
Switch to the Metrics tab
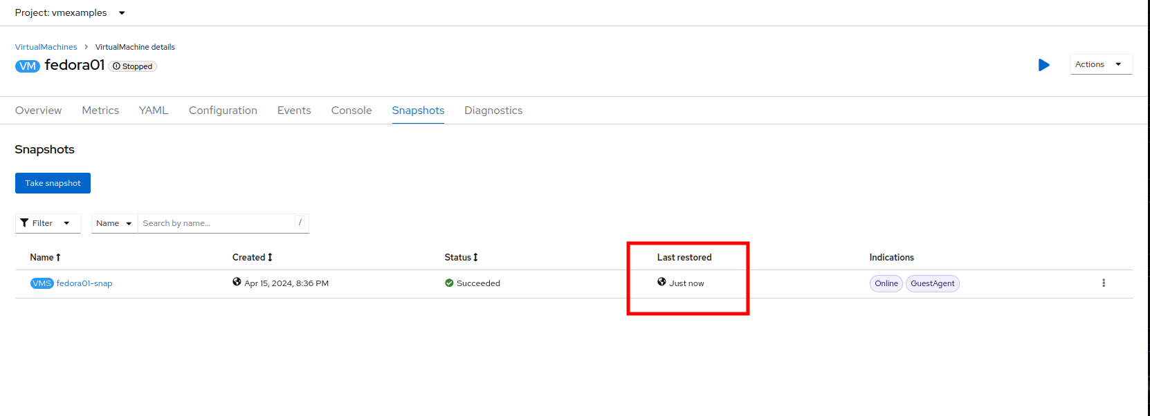click(100, 111)
